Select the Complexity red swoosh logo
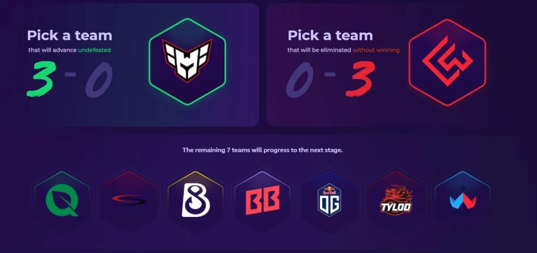 (x=129, y=200)
